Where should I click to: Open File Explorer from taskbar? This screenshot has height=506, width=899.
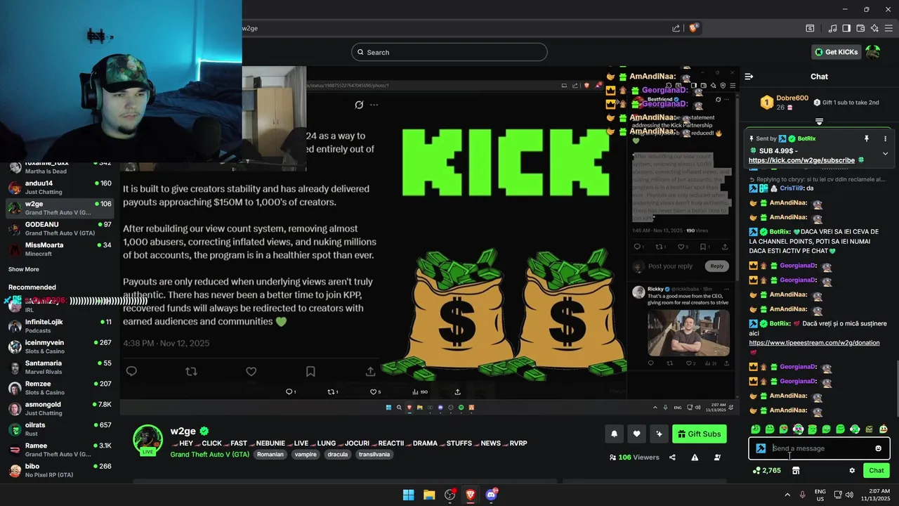tap(429, 495)
